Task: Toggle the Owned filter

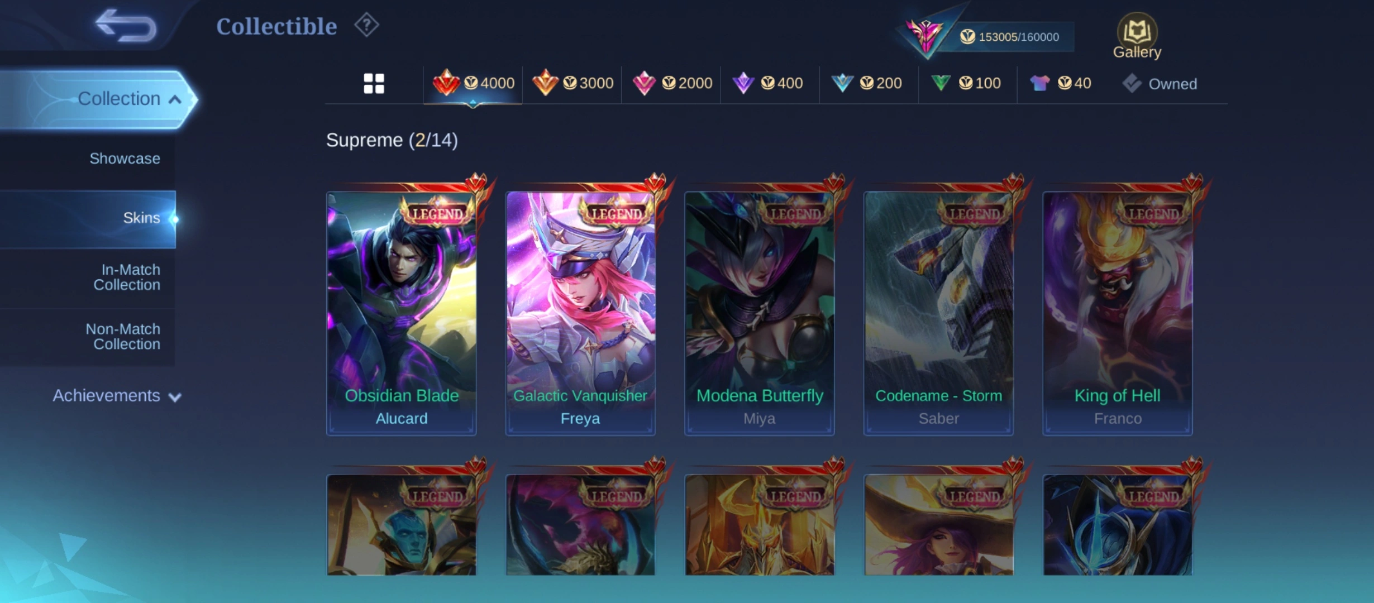Action: [1160, 84]
